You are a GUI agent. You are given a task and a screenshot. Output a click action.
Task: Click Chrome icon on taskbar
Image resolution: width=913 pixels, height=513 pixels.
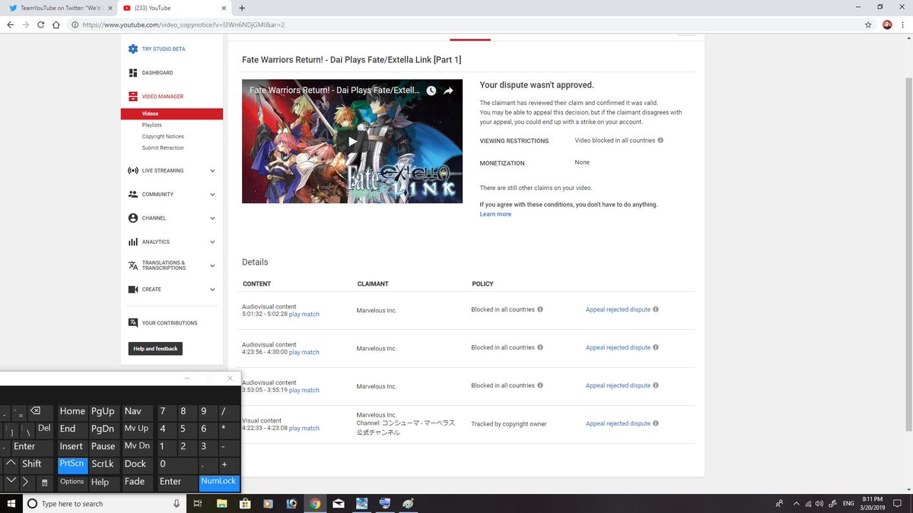(x=315, y=503)
